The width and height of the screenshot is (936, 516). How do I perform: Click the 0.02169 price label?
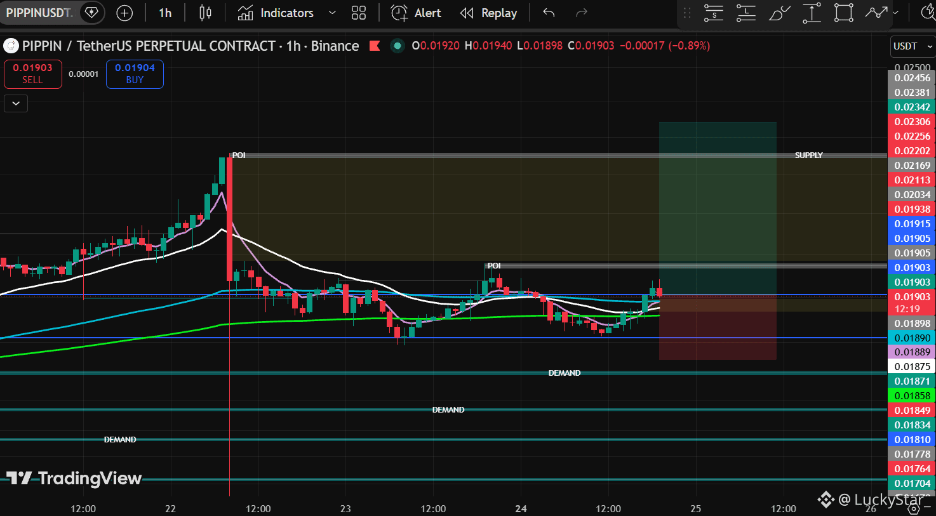[x=912, y=166]
